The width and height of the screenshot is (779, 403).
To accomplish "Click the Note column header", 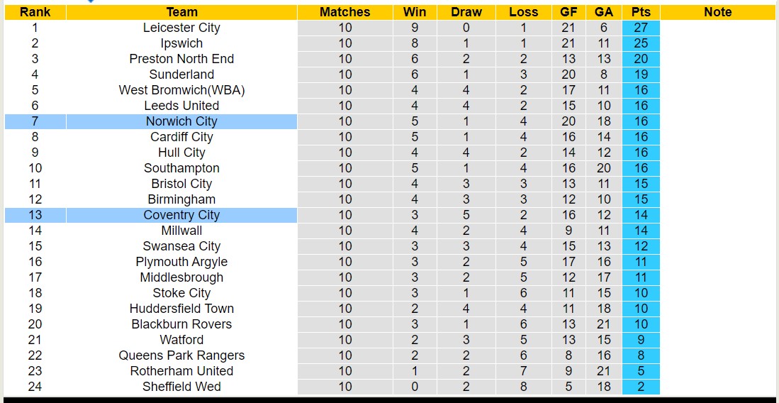I will (717, 12).
